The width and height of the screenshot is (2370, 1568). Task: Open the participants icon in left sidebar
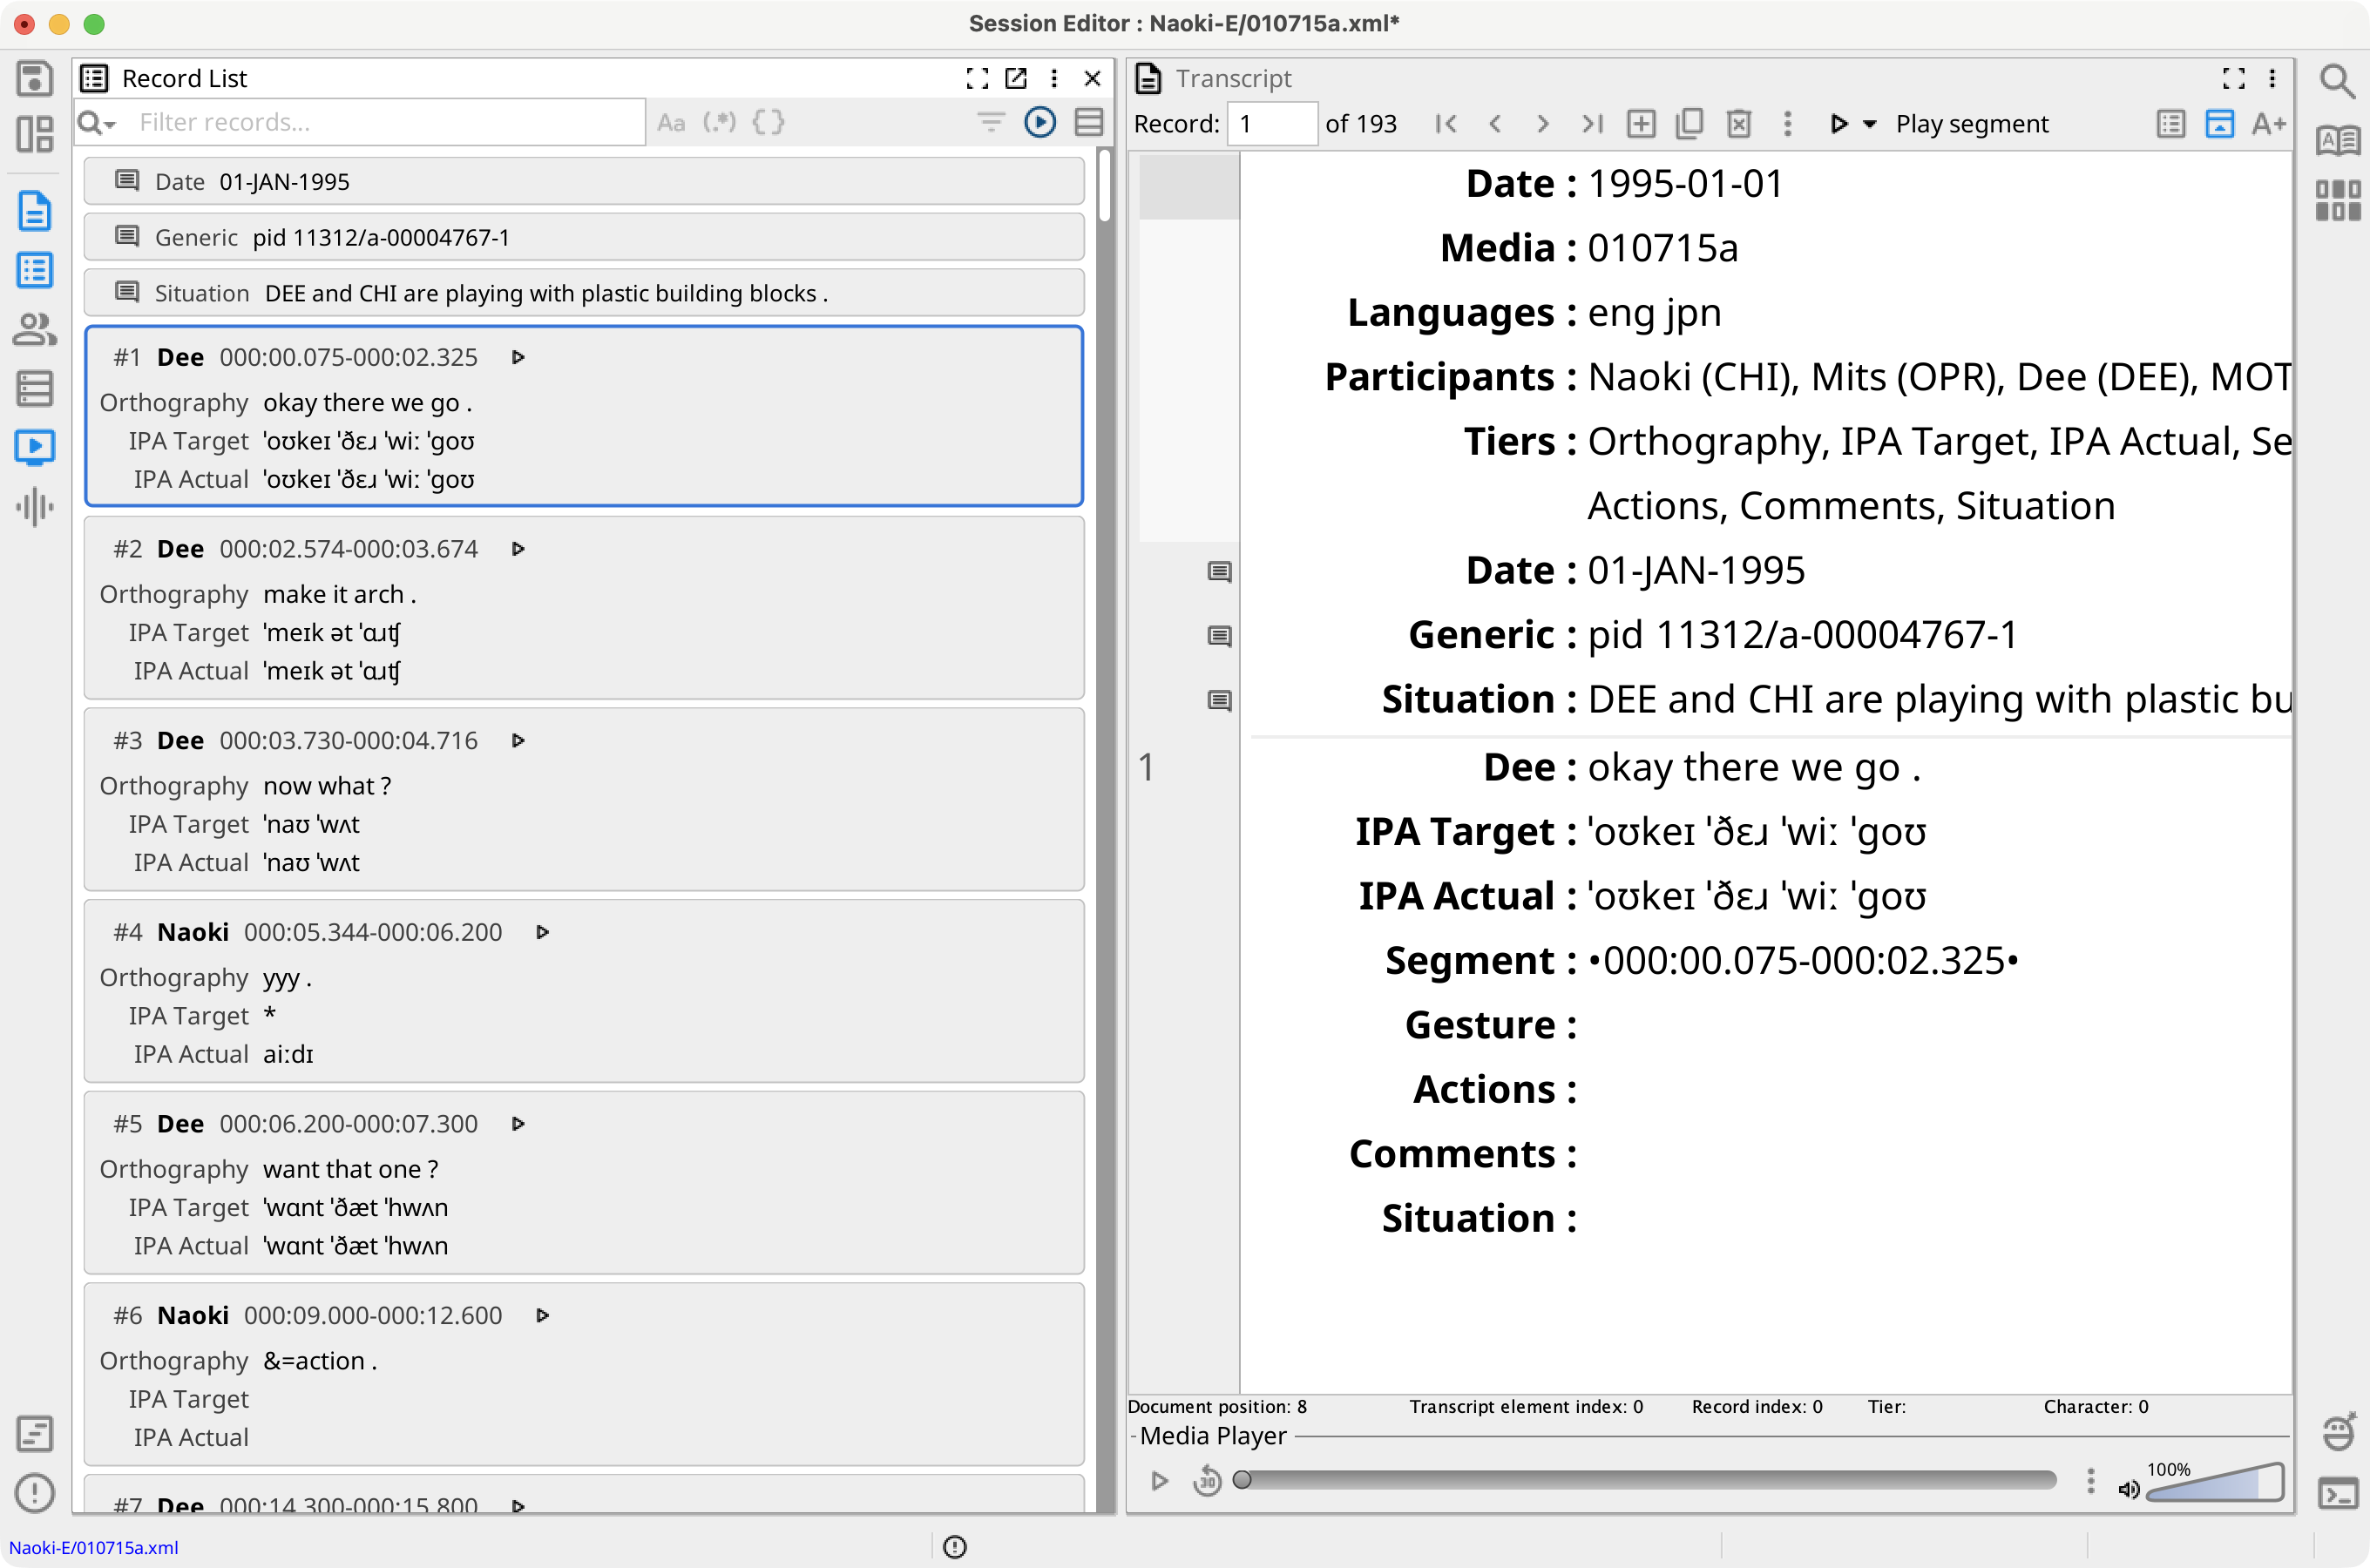(34, 329)
